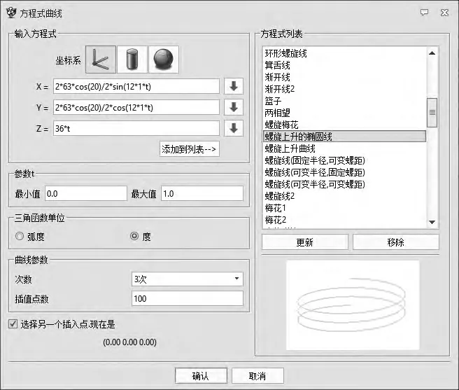The width and height of the screenshot is (459, 390).
Task: Click the 添加到列表 button
Action: [x=190, y=148]
